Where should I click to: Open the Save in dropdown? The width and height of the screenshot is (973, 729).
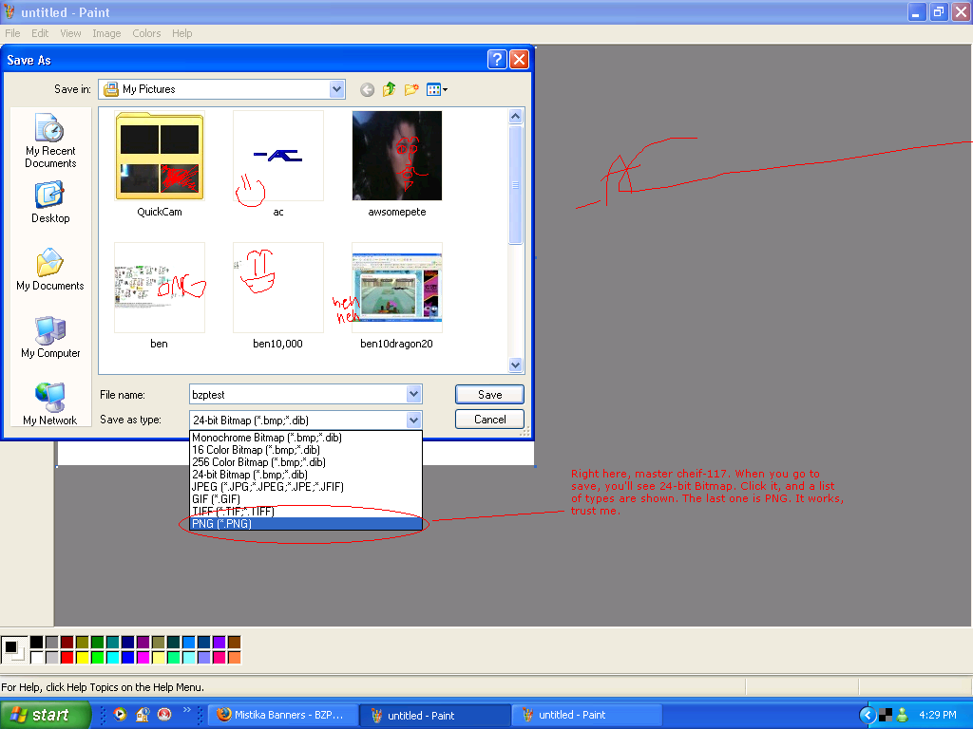[335, 88]
